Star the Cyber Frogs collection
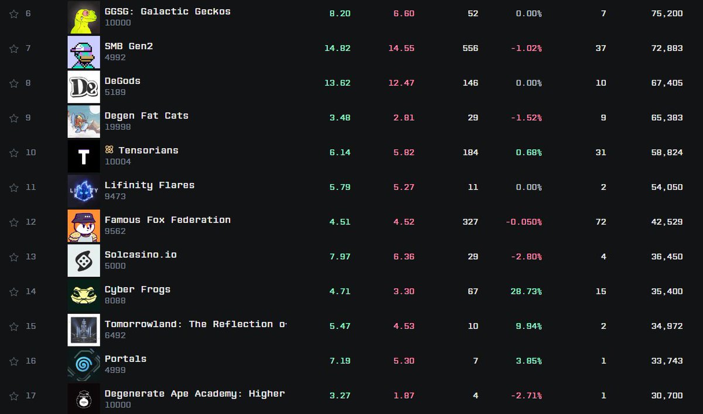Image resolution: width=703 pixels, height=414 pixels. [14, 291]
